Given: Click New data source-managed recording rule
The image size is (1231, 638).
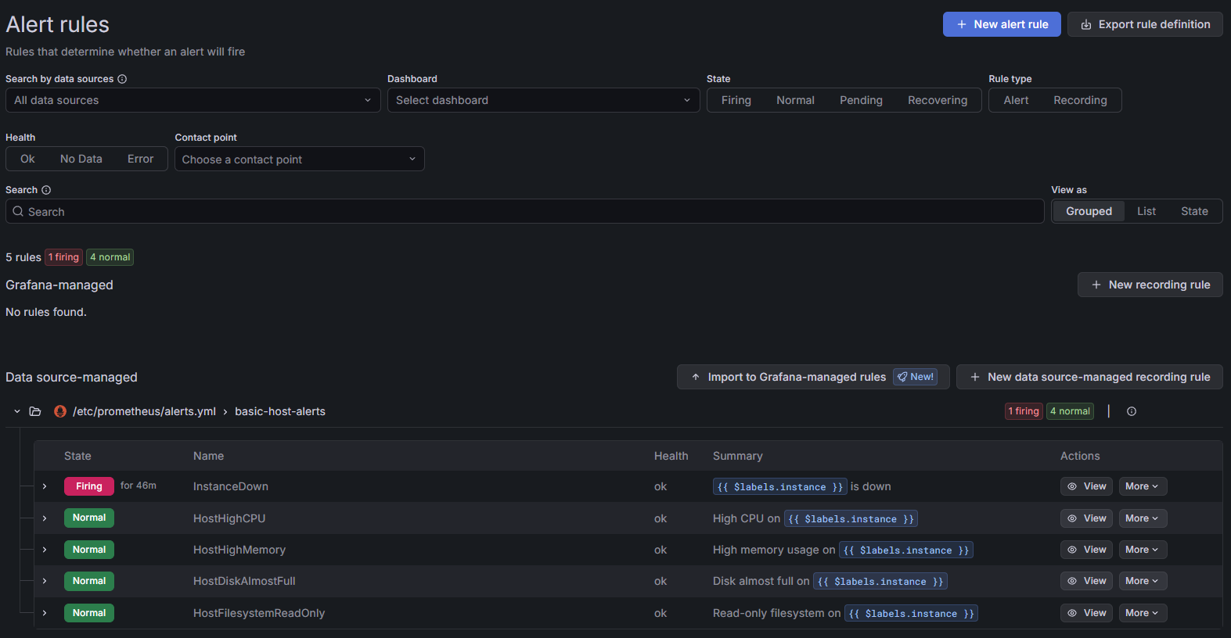Looking at the screenshot, I should coord(1089,377).
